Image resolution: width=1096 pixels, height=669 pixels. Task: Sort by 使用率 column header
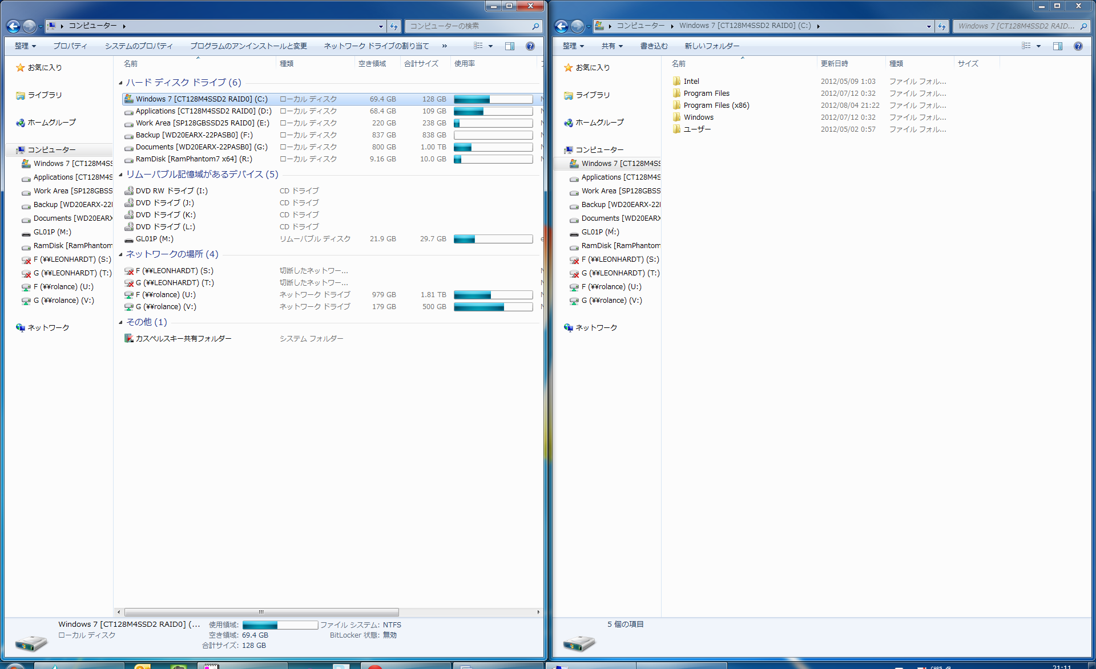tap(494, 63)
